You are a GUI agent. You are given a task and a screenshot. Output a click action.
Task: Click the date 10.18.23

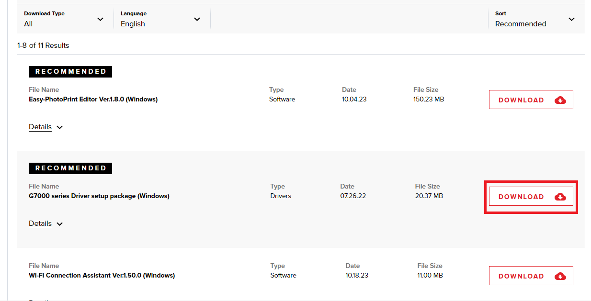coord(358,276)
